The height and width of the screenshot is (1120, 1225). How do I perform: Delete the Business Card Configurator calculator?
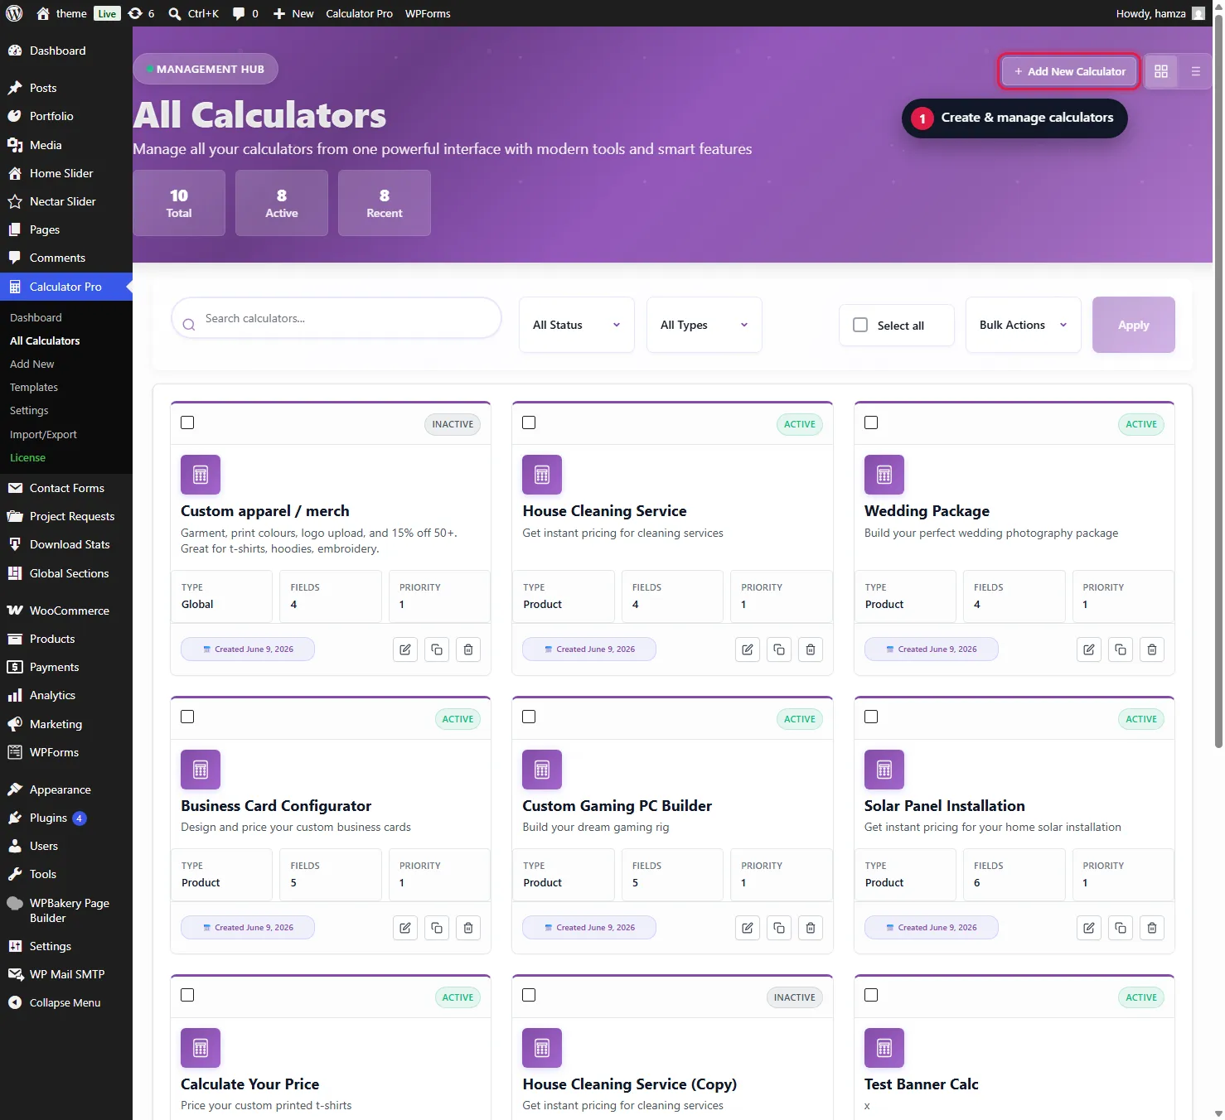click(468, 928)
